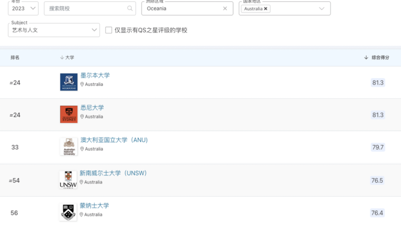401x228 pixels.
Task: Click the Monash University crest logo
Action: [x=68, y=212]
